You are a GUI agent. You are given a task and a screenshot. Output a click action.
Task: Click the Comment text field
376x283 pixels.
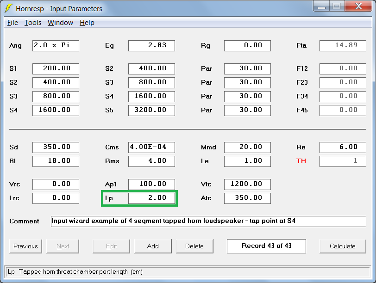(x=208, y=221)
